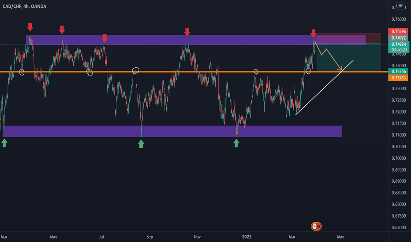The height and width of the screenshot is (242, 411).
Task: Click the 03:40:24 bar countdown timer
Action: pos(399,50)
